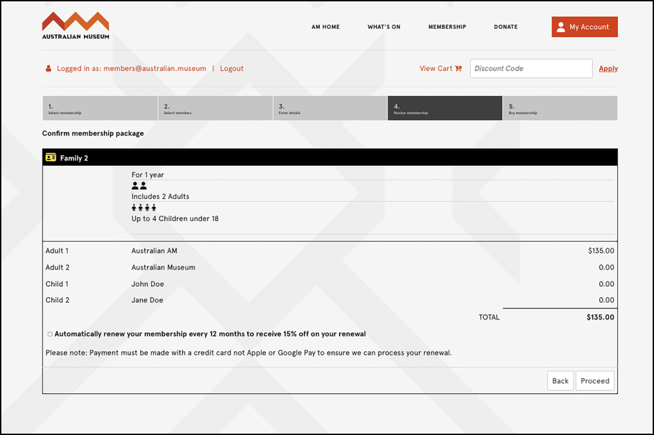Click the four children icon
This screenshot has width=654, height=435.
click(x=144, y=208)
